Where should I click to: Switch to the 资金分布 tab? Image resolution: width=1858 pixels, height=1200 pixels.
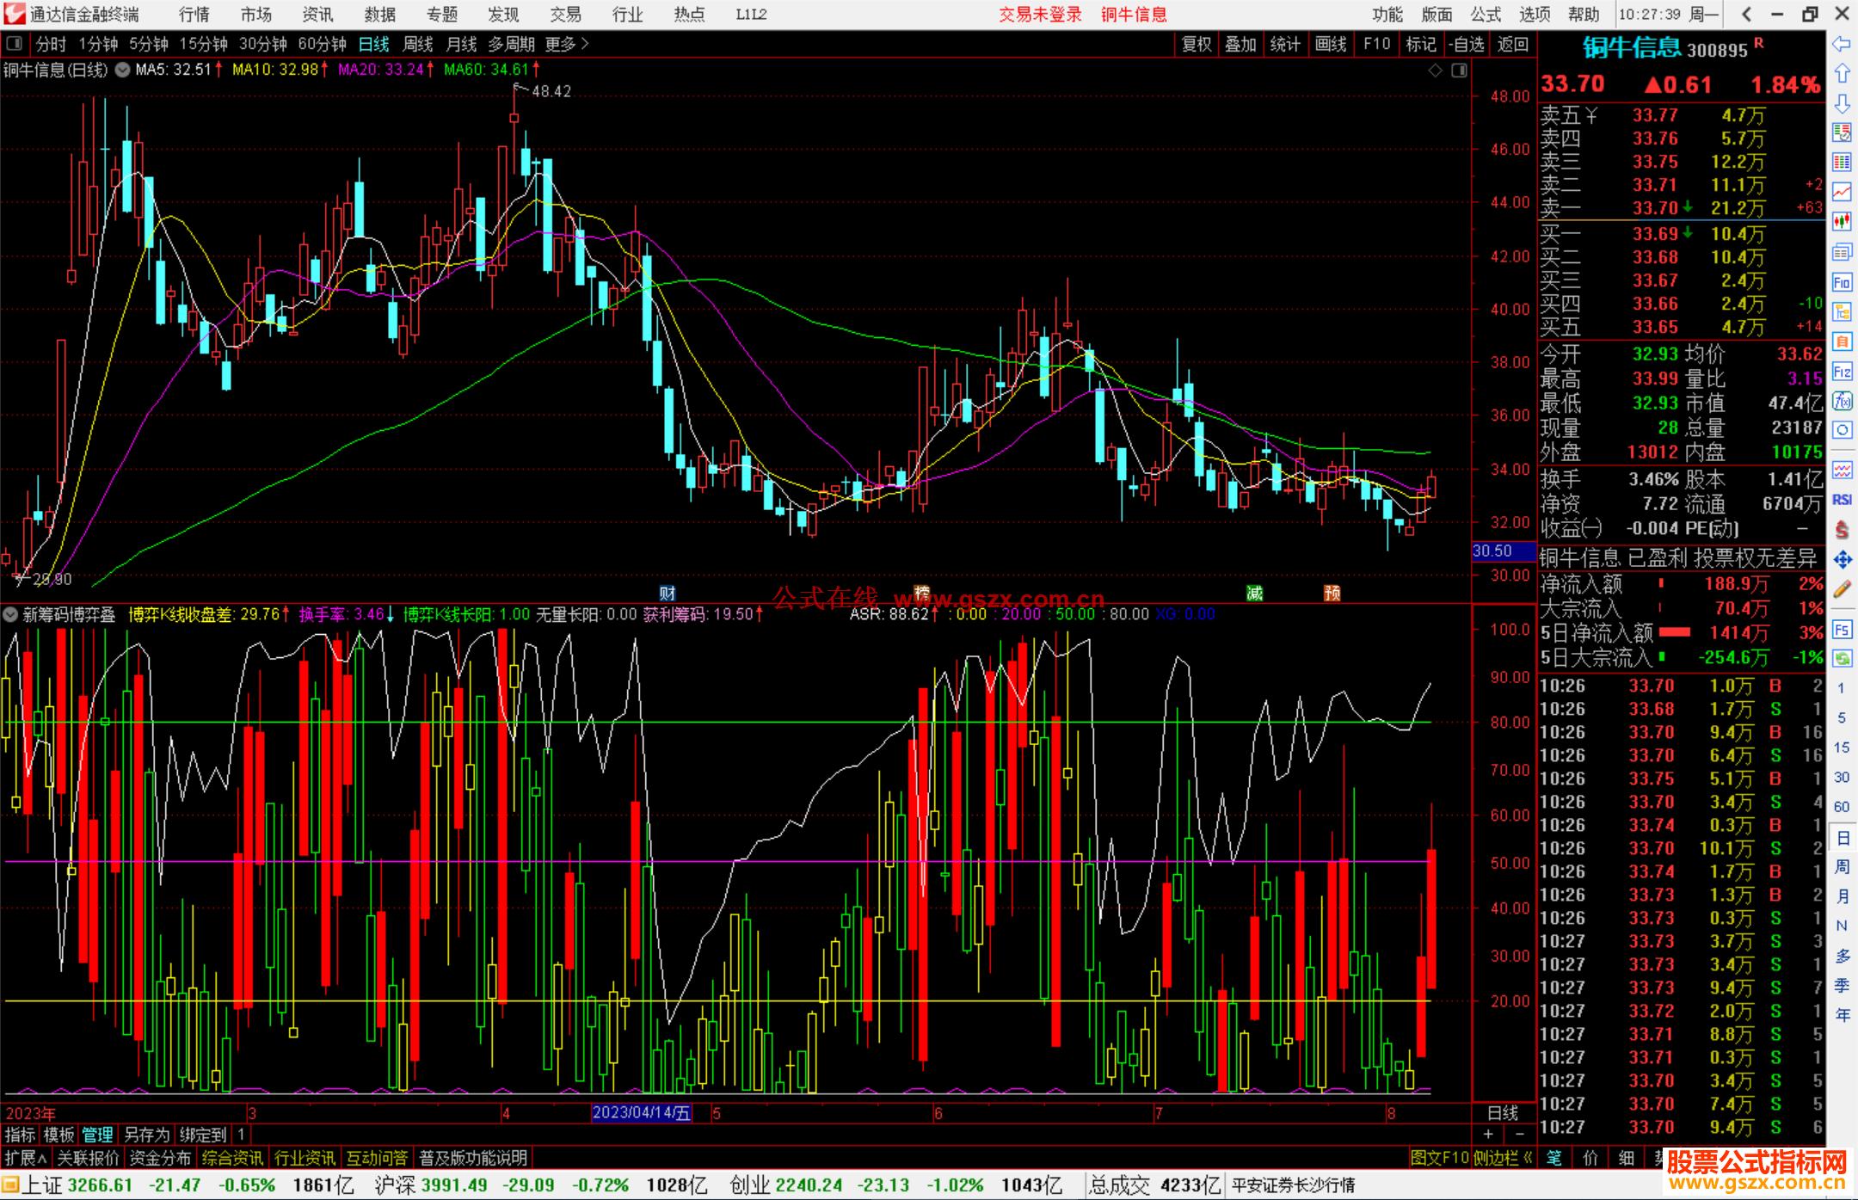coord(160,1158)
